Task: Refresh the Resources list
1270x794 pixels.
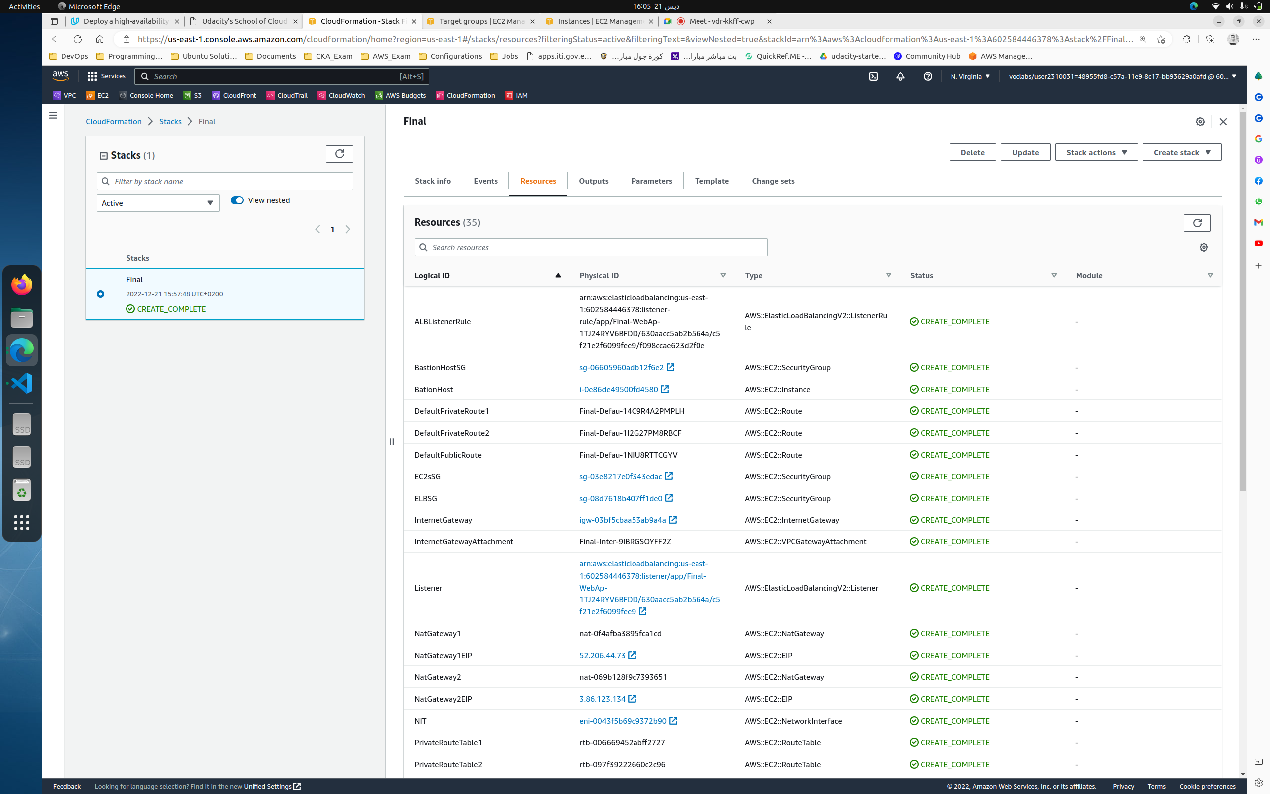Action: coord(1197,223)
